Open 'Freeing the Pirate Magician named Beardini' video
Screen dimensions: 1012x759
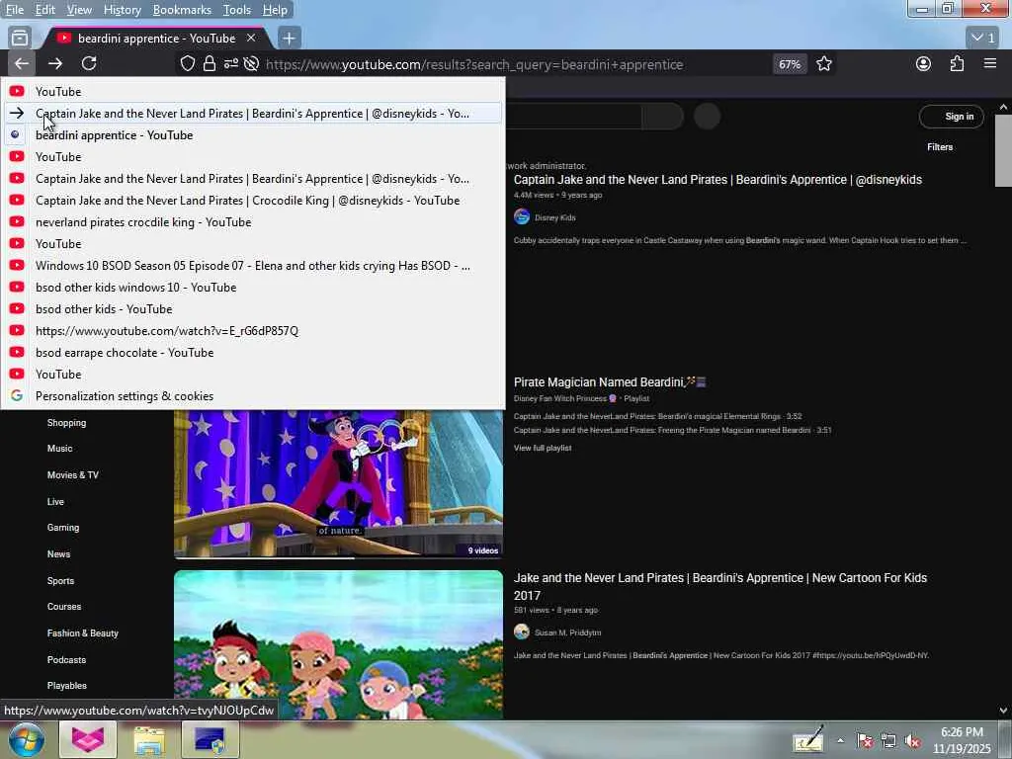pos(672,430)
